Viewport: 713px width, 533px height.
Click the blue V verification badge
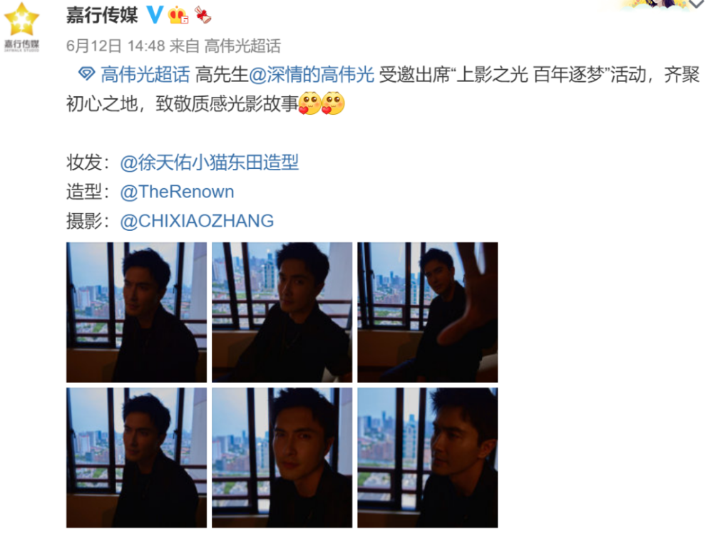click(155, 15)
